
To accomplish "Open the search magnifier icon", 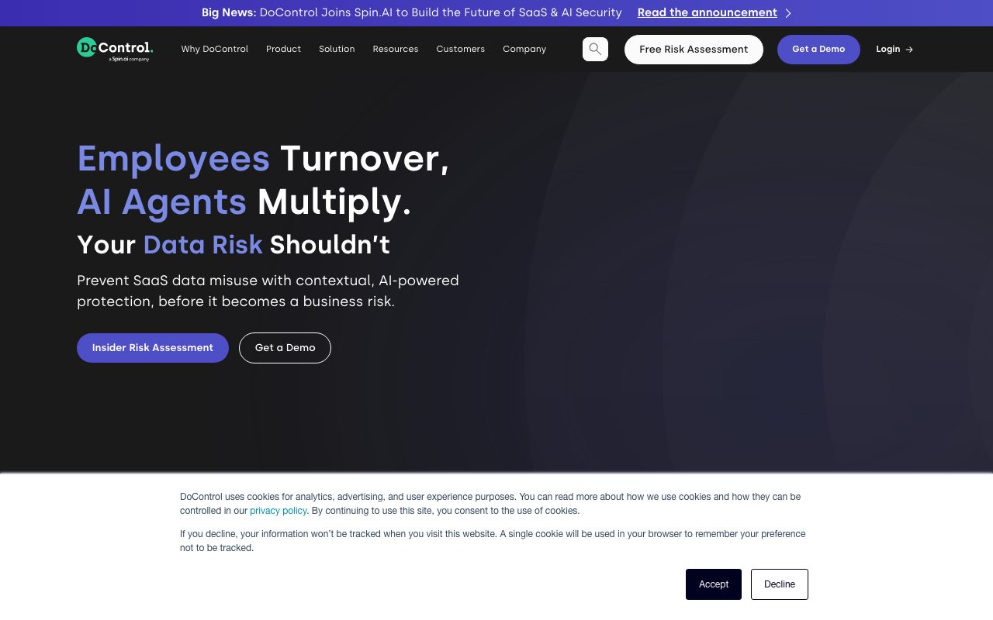I will coord(595,49).
